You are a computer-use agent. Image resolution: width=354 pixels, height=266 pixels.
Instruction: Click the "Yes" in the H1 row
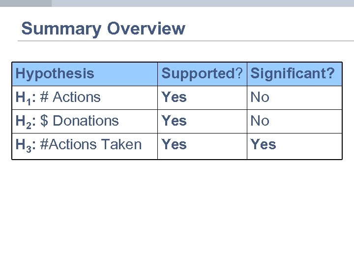click(x=175, y=98)
